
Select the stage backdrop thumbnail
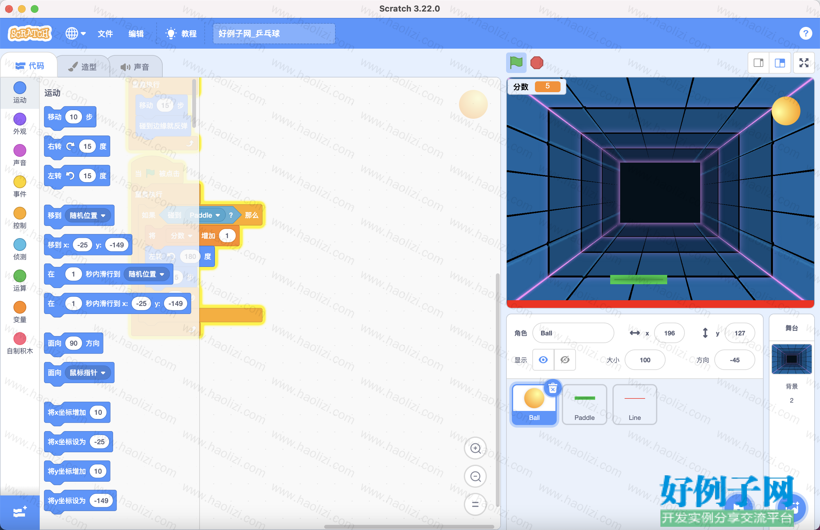point(791,359)
